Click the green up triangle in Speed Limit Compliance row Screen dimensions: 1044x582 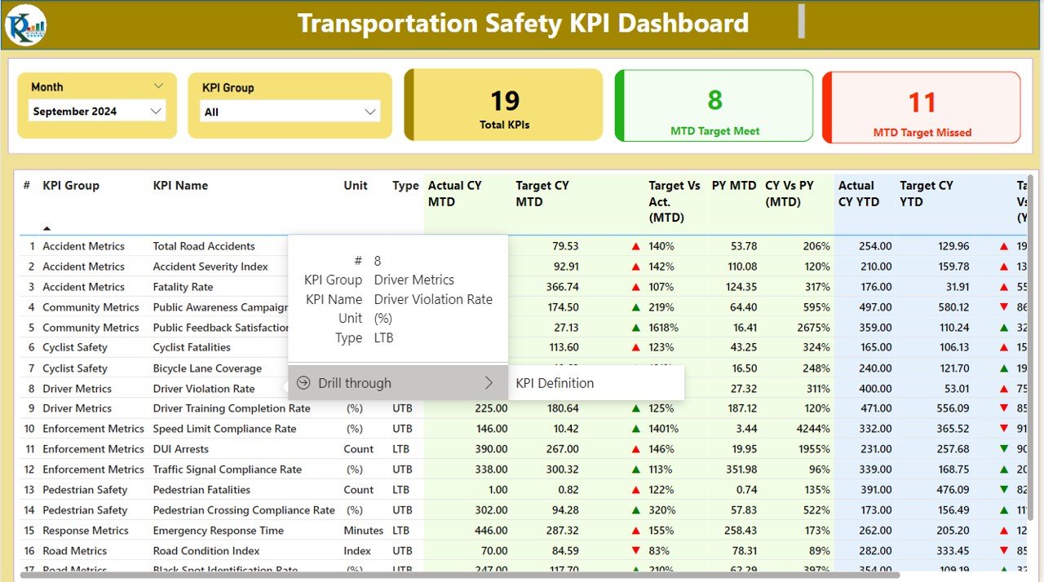point(636,429)
